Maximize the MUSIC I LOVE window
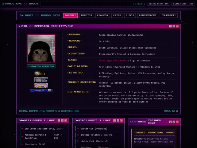Image resolution: width=197 pixels, height=148 pixels. 118,121
